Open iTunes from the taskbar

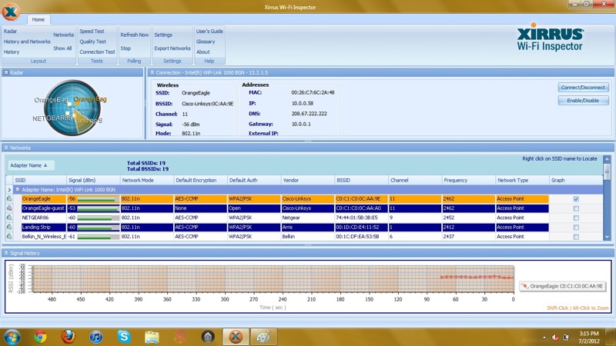pos(95,337)
